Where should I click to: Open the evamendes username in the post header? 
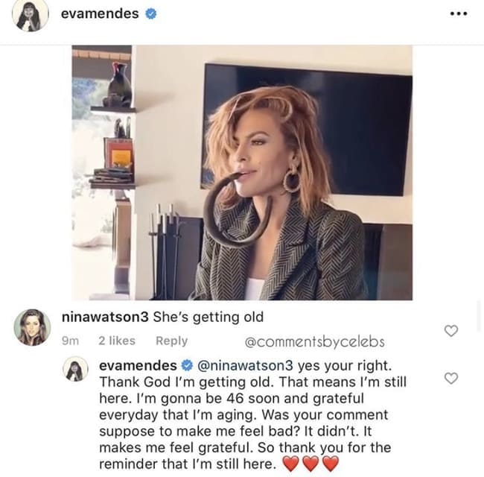100,13
